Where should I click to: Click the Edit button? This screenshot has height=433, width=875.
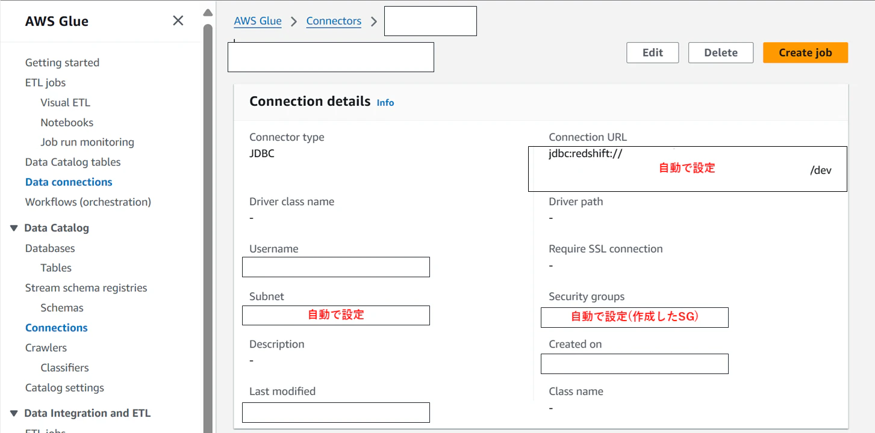pyautogui.click(x=653, y=52)
